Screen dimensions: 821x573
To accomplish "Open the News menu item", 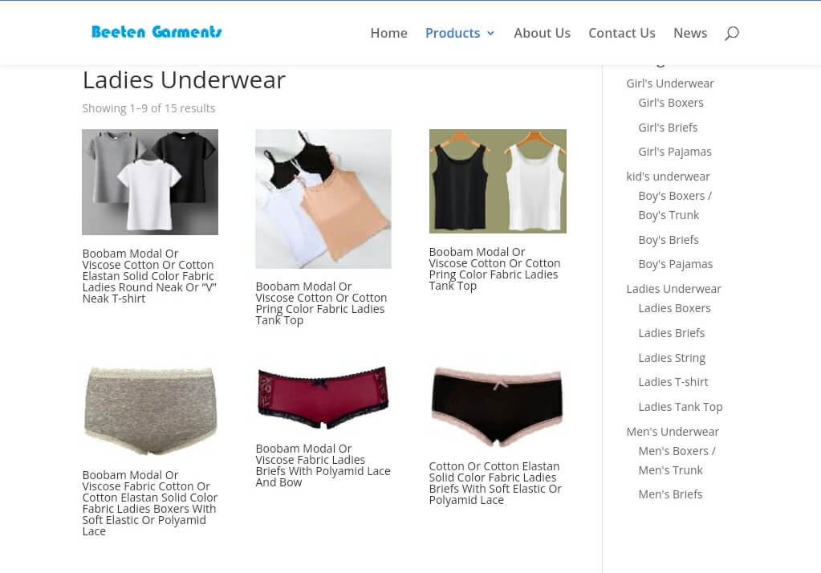I will [690, 33].
